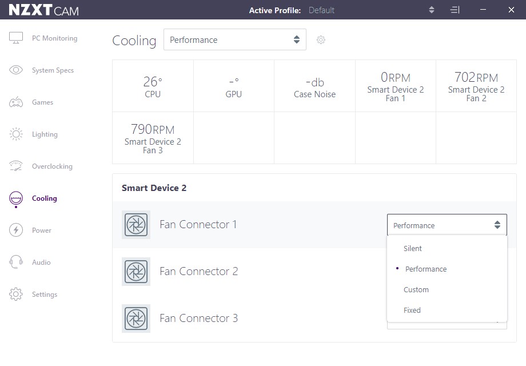This screenshot has width=526, height=366.
Task: Click the Smart Device 2 Fan 3 tile
Action: (153, 138)
